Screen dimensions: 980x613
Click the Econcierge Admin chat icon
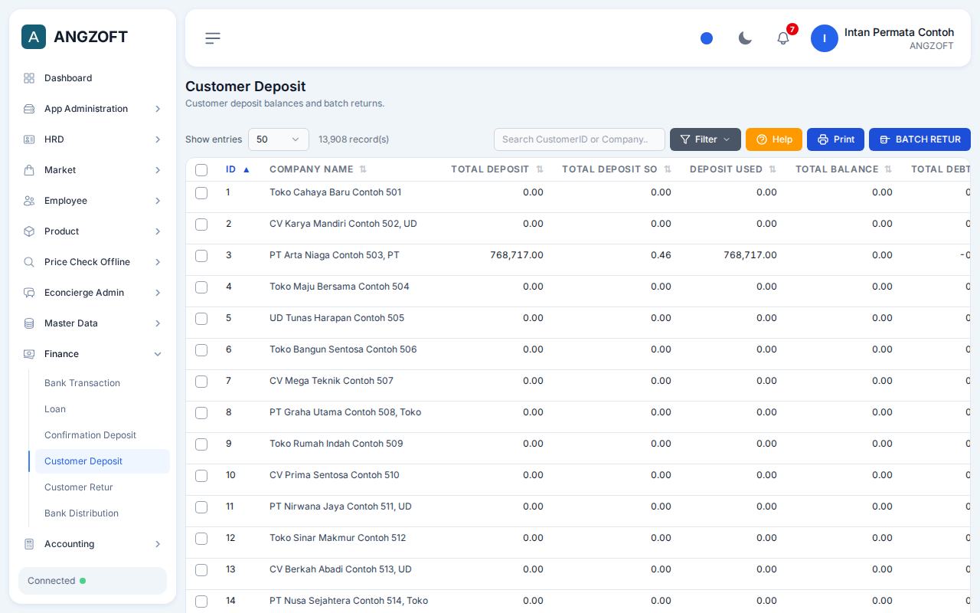(29, 293)
